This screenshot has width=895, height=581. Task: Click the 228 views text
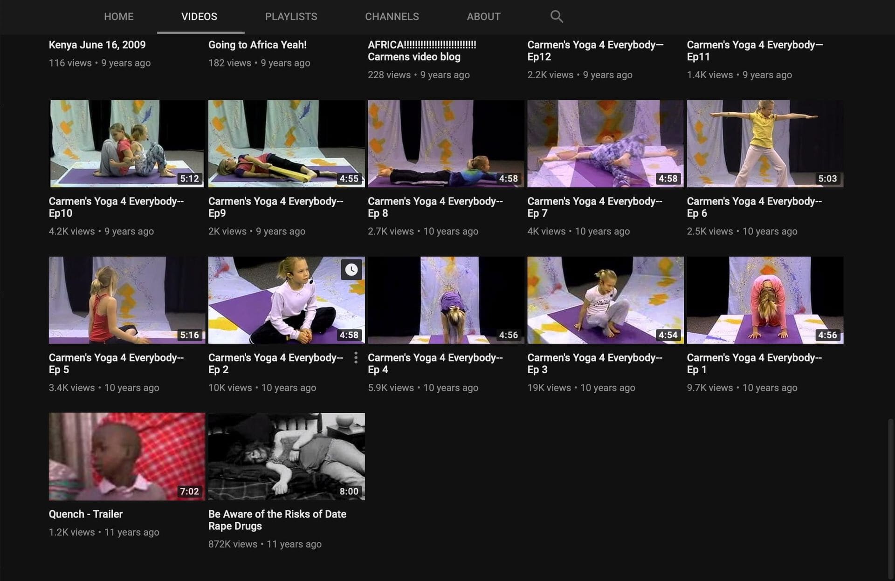tap(389, 75)
